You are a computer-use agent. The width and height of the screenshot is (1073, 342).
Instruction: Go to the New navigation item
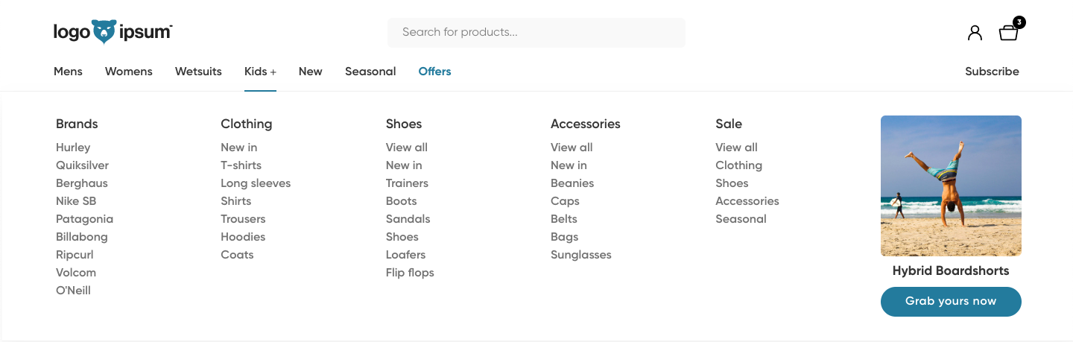click(x=310, y=72)
